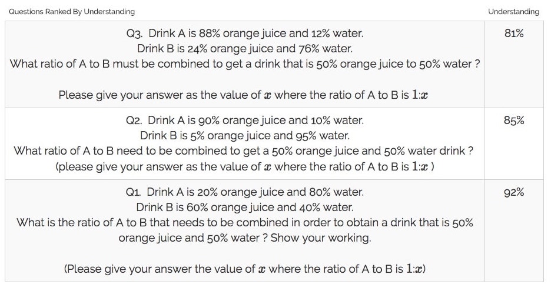The image size is (551, 291).
Task: Select the 92% understanding score
Action: point(514,192)
